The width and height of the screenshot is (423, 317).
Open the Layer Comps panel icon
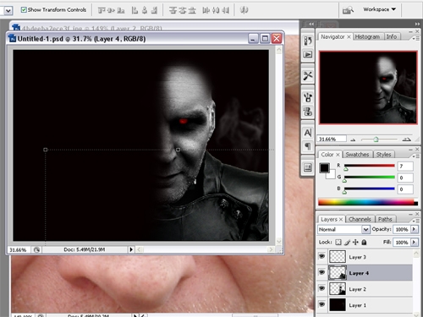(308, 167)
